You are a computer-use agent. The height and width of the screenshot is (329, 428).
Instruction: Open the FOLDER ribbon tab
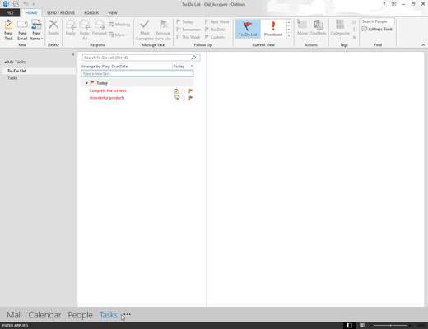[91, 12]
